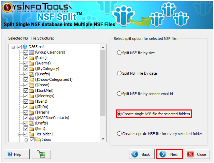Screen dimensions: 214x163
Task: Toggle the ($Trash) checkbox
Action: tap(26, 113)
